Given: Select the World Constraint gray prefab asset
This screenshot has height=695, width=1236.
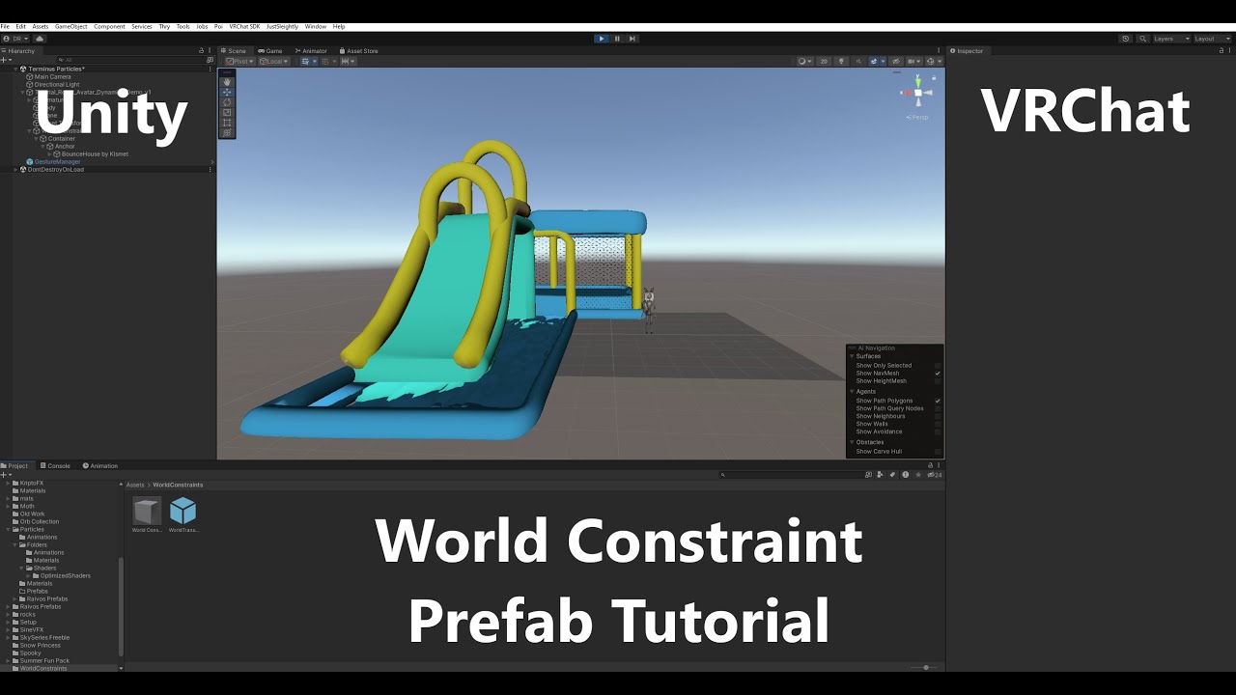Looking at the screenshot, I should pyautogui.click(x=147, y=514).
